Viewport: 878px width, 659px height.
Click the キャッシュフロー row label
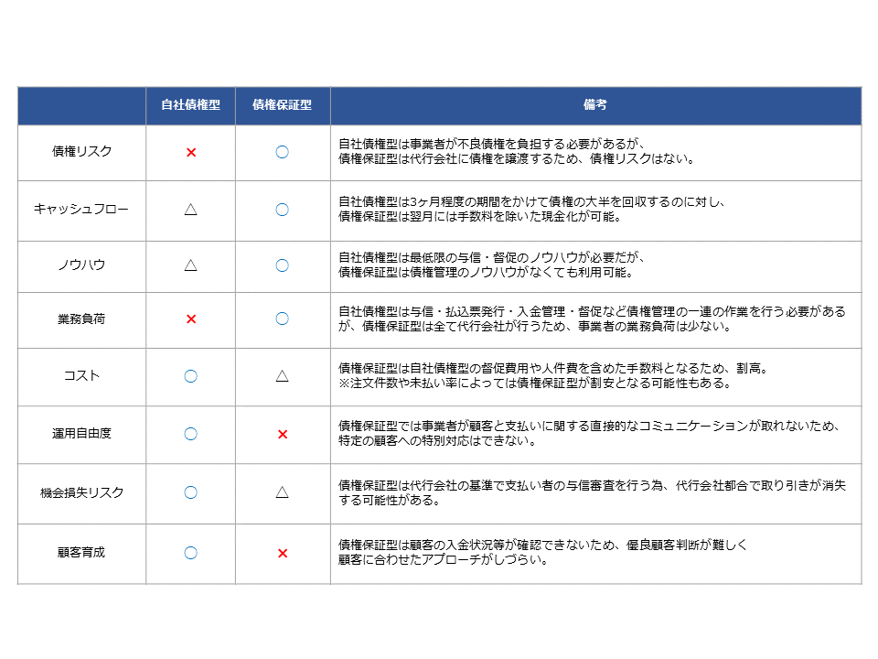(x=80, y=210)
